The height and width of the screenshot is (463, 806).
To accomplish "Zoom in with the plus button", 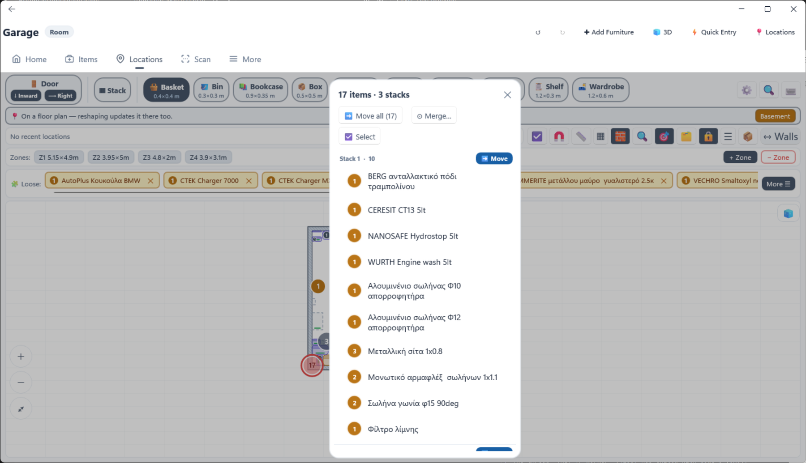I will pyautogui.click(x=21, y=357).
